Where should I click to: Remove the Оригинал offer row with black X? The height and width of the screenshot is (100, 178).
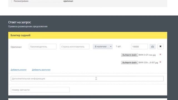tap(160, 46)
